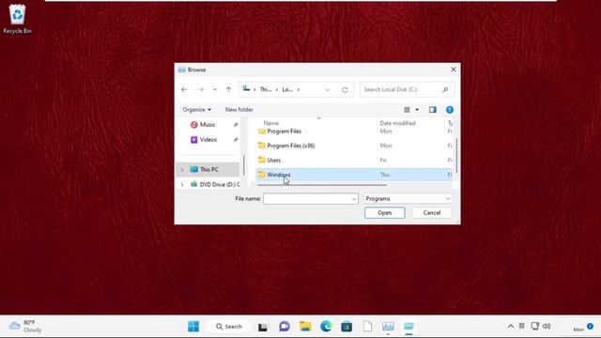This screenshot has height=338, width=601.
Task: Open the Organize menu
Action: (x=196, y=110)
